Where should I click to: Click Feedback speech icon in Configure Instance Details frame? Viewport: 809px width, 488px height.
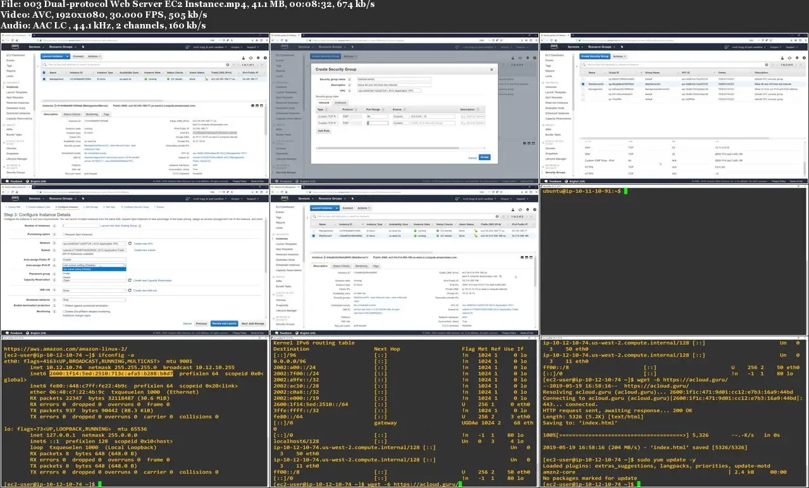click(8, 333)
